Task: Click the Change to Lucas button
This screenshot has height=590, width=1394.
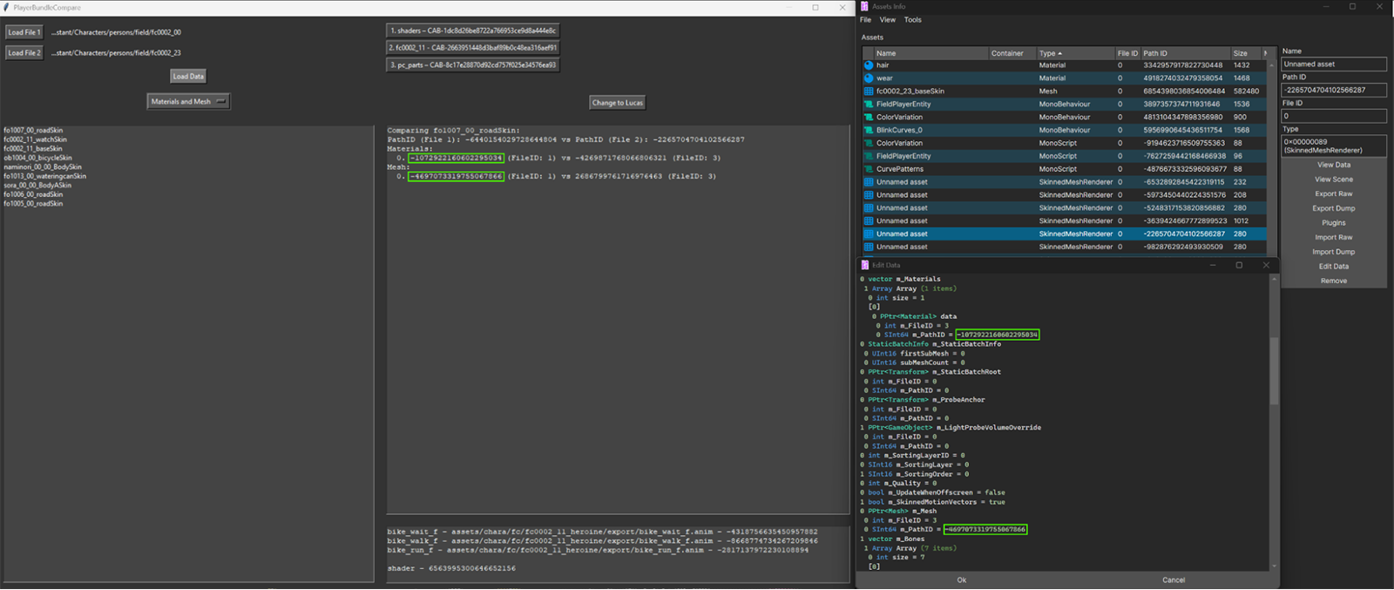Action: coord(617,103)
